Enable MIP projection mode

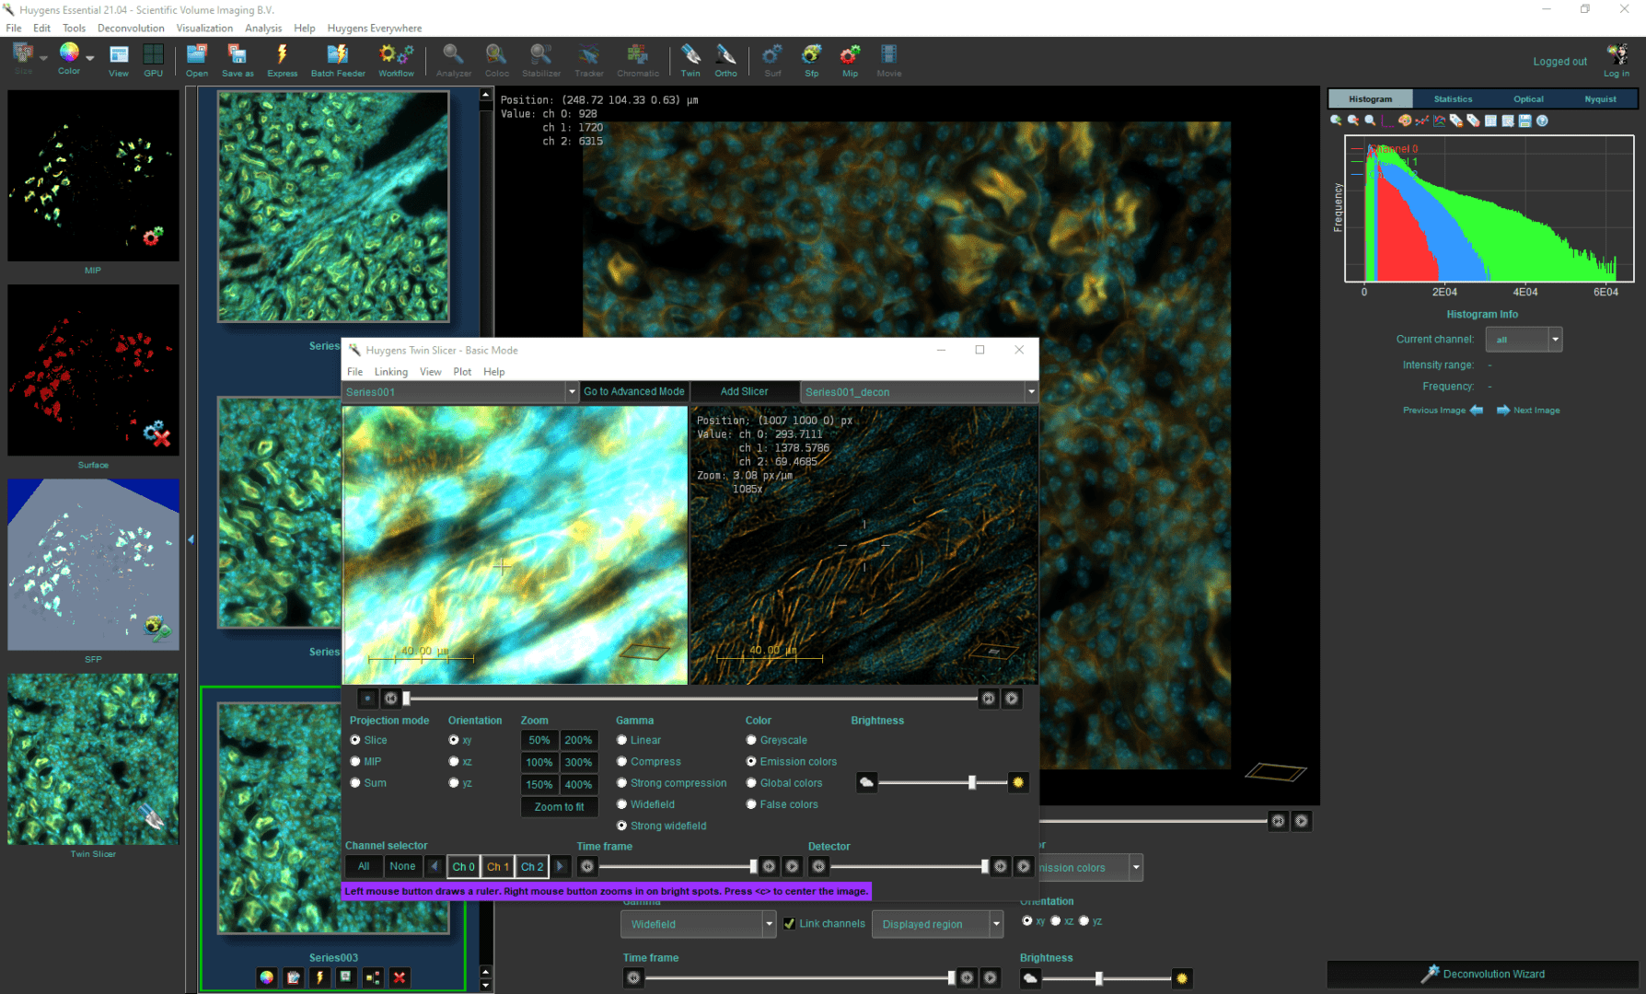pos(355,761)
